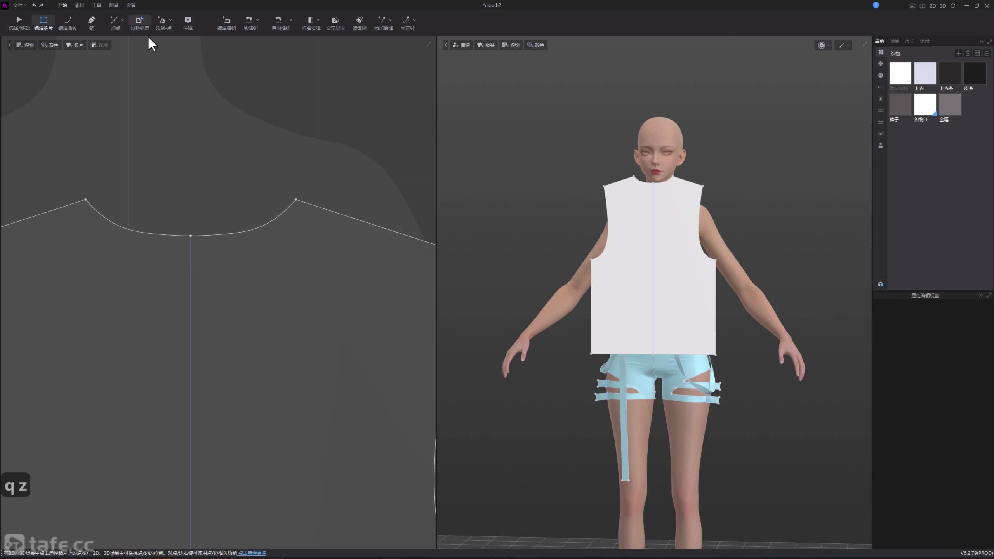This screenshot has height=559, width=994.
Task: Toggle 2D-only view mode
Action: click(933, 6)
